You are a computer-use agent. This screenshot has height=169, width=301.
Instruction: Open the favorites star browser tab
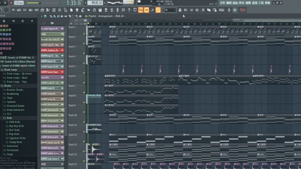[x=32, y=21]
